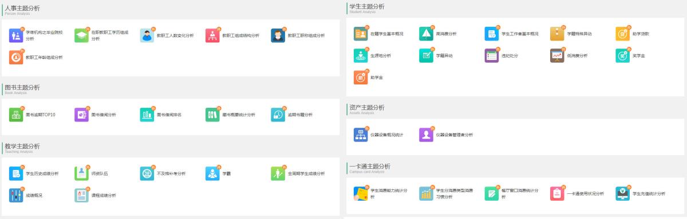
Task: Open the 学缘机构之毕业院校分析 icon
Action: point(16,35)
